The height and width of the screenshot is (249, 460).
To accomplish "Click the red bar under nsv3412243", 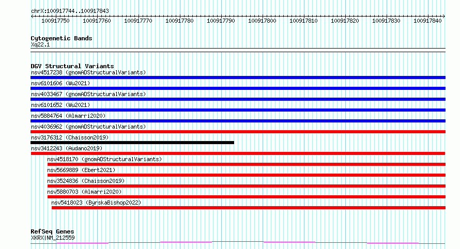I will tap(238, 153).
